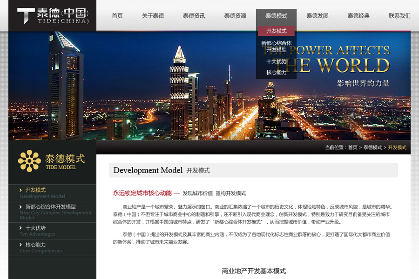Screen dimensions: 419x279
Task: Click the golden flower Tide Model emblem
Action: [x=29, y=161]
